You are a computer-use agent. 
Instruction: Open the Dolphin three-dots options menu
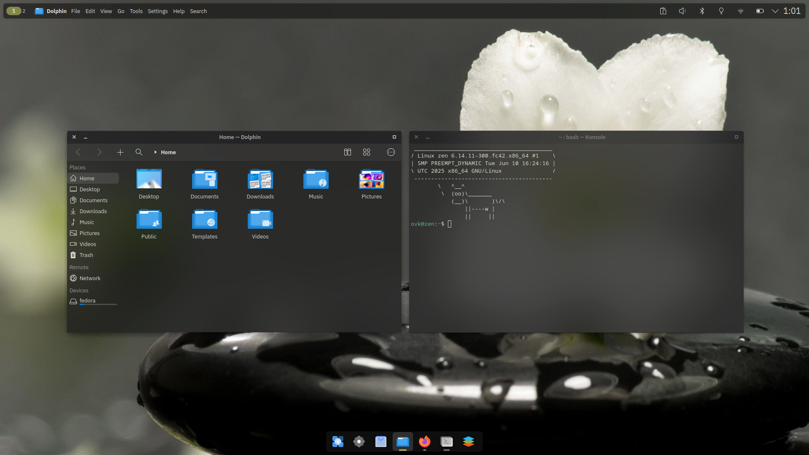click(x=391, y=152)
